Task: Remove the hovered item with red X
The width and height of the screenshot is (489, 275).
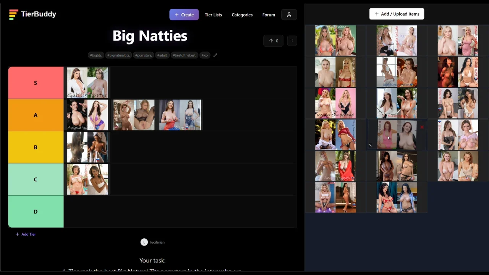Action: point(422,127)
